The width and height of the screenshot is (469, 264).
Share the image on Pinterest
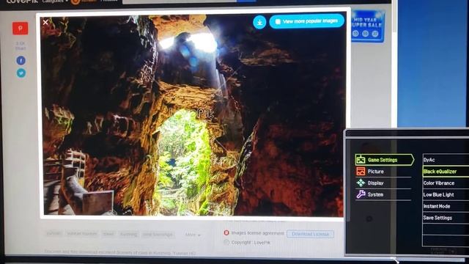(x=21, y=29)
